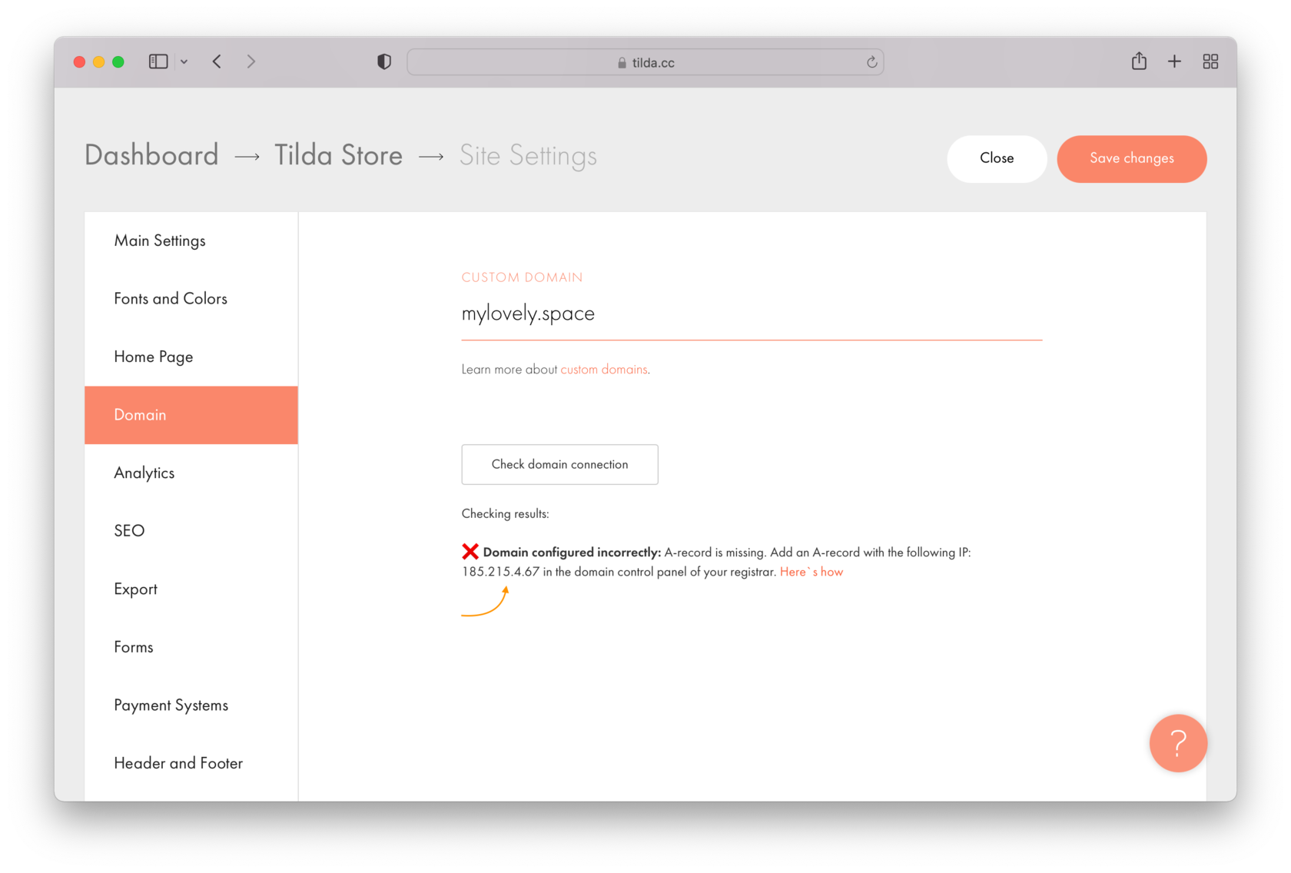Open a new tab with the plus icon
Image resolution: width=1291 pixels, height=873 pixels.
pos(1174,61)
